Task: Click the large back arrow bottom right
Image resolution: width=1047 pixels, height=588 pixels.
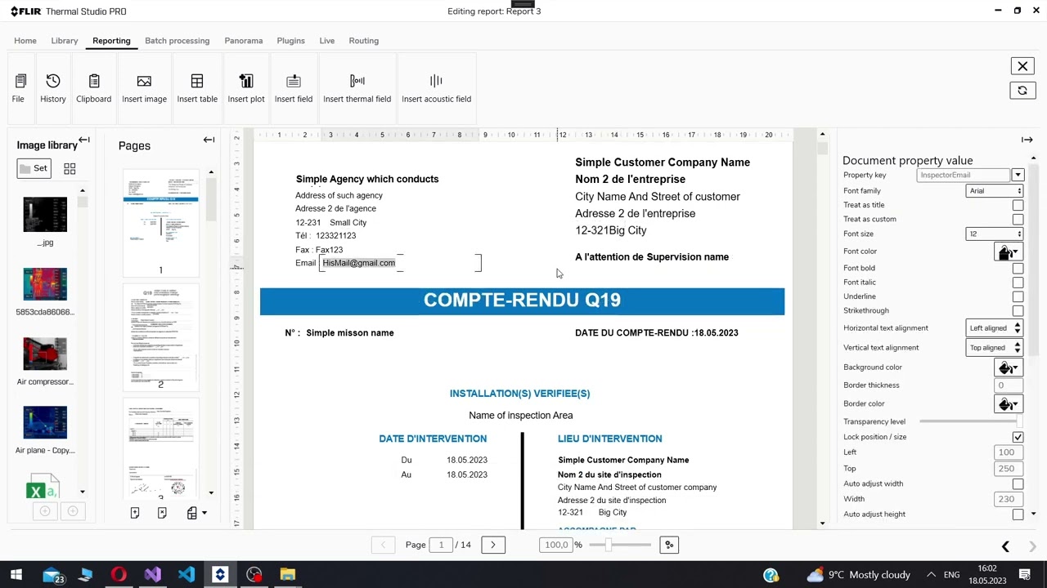Action: pos(1005,546)
